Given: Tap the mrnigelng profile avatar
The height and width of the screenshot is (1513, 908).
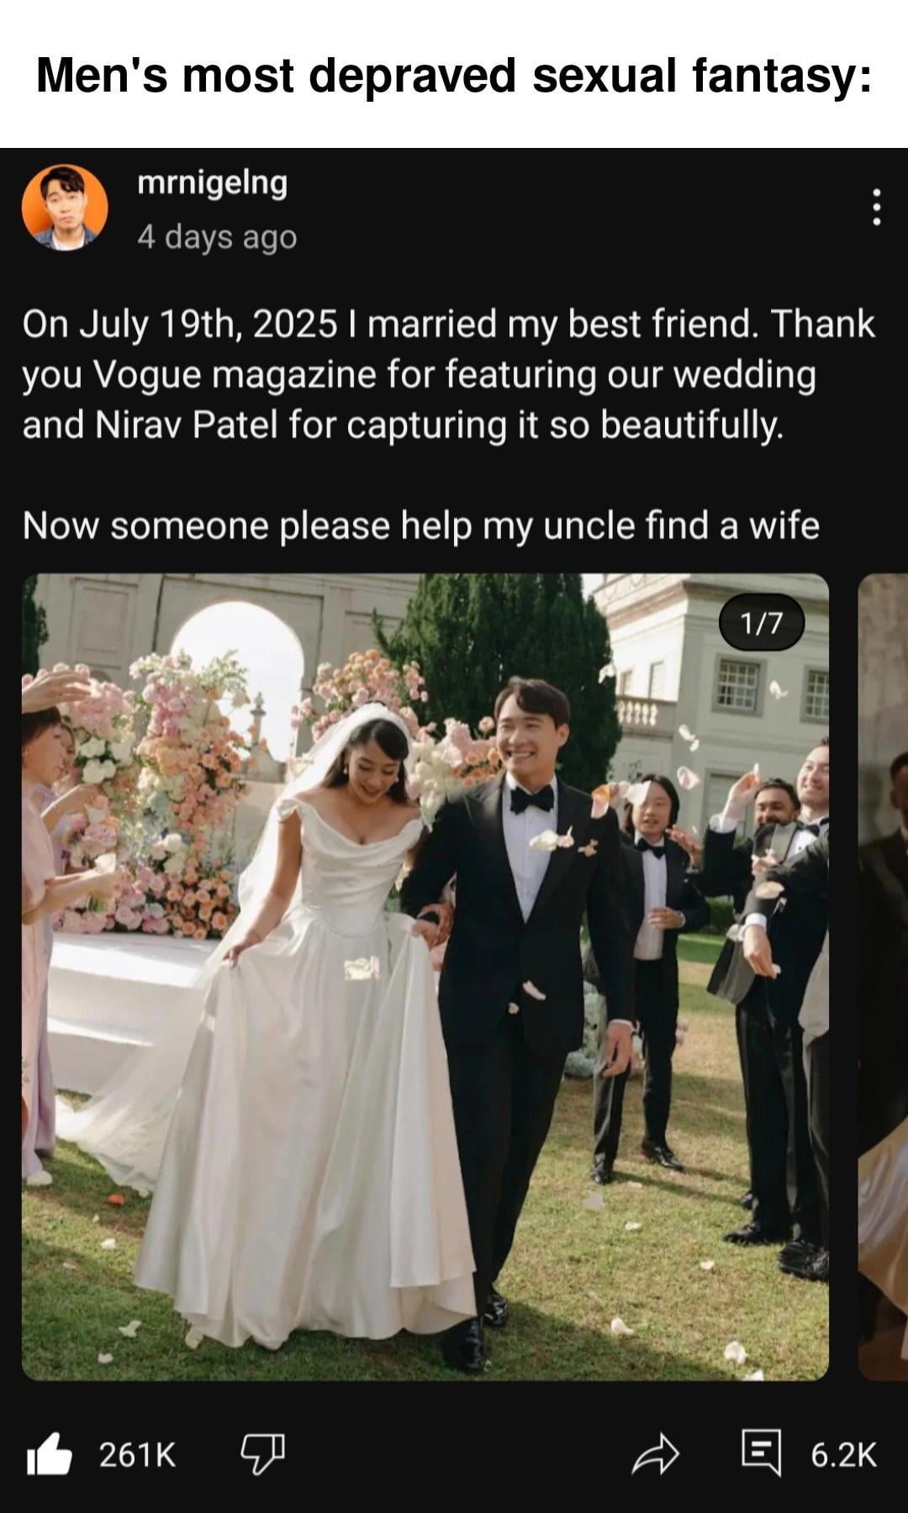Looking at the screenshot, I should (65, 208).
